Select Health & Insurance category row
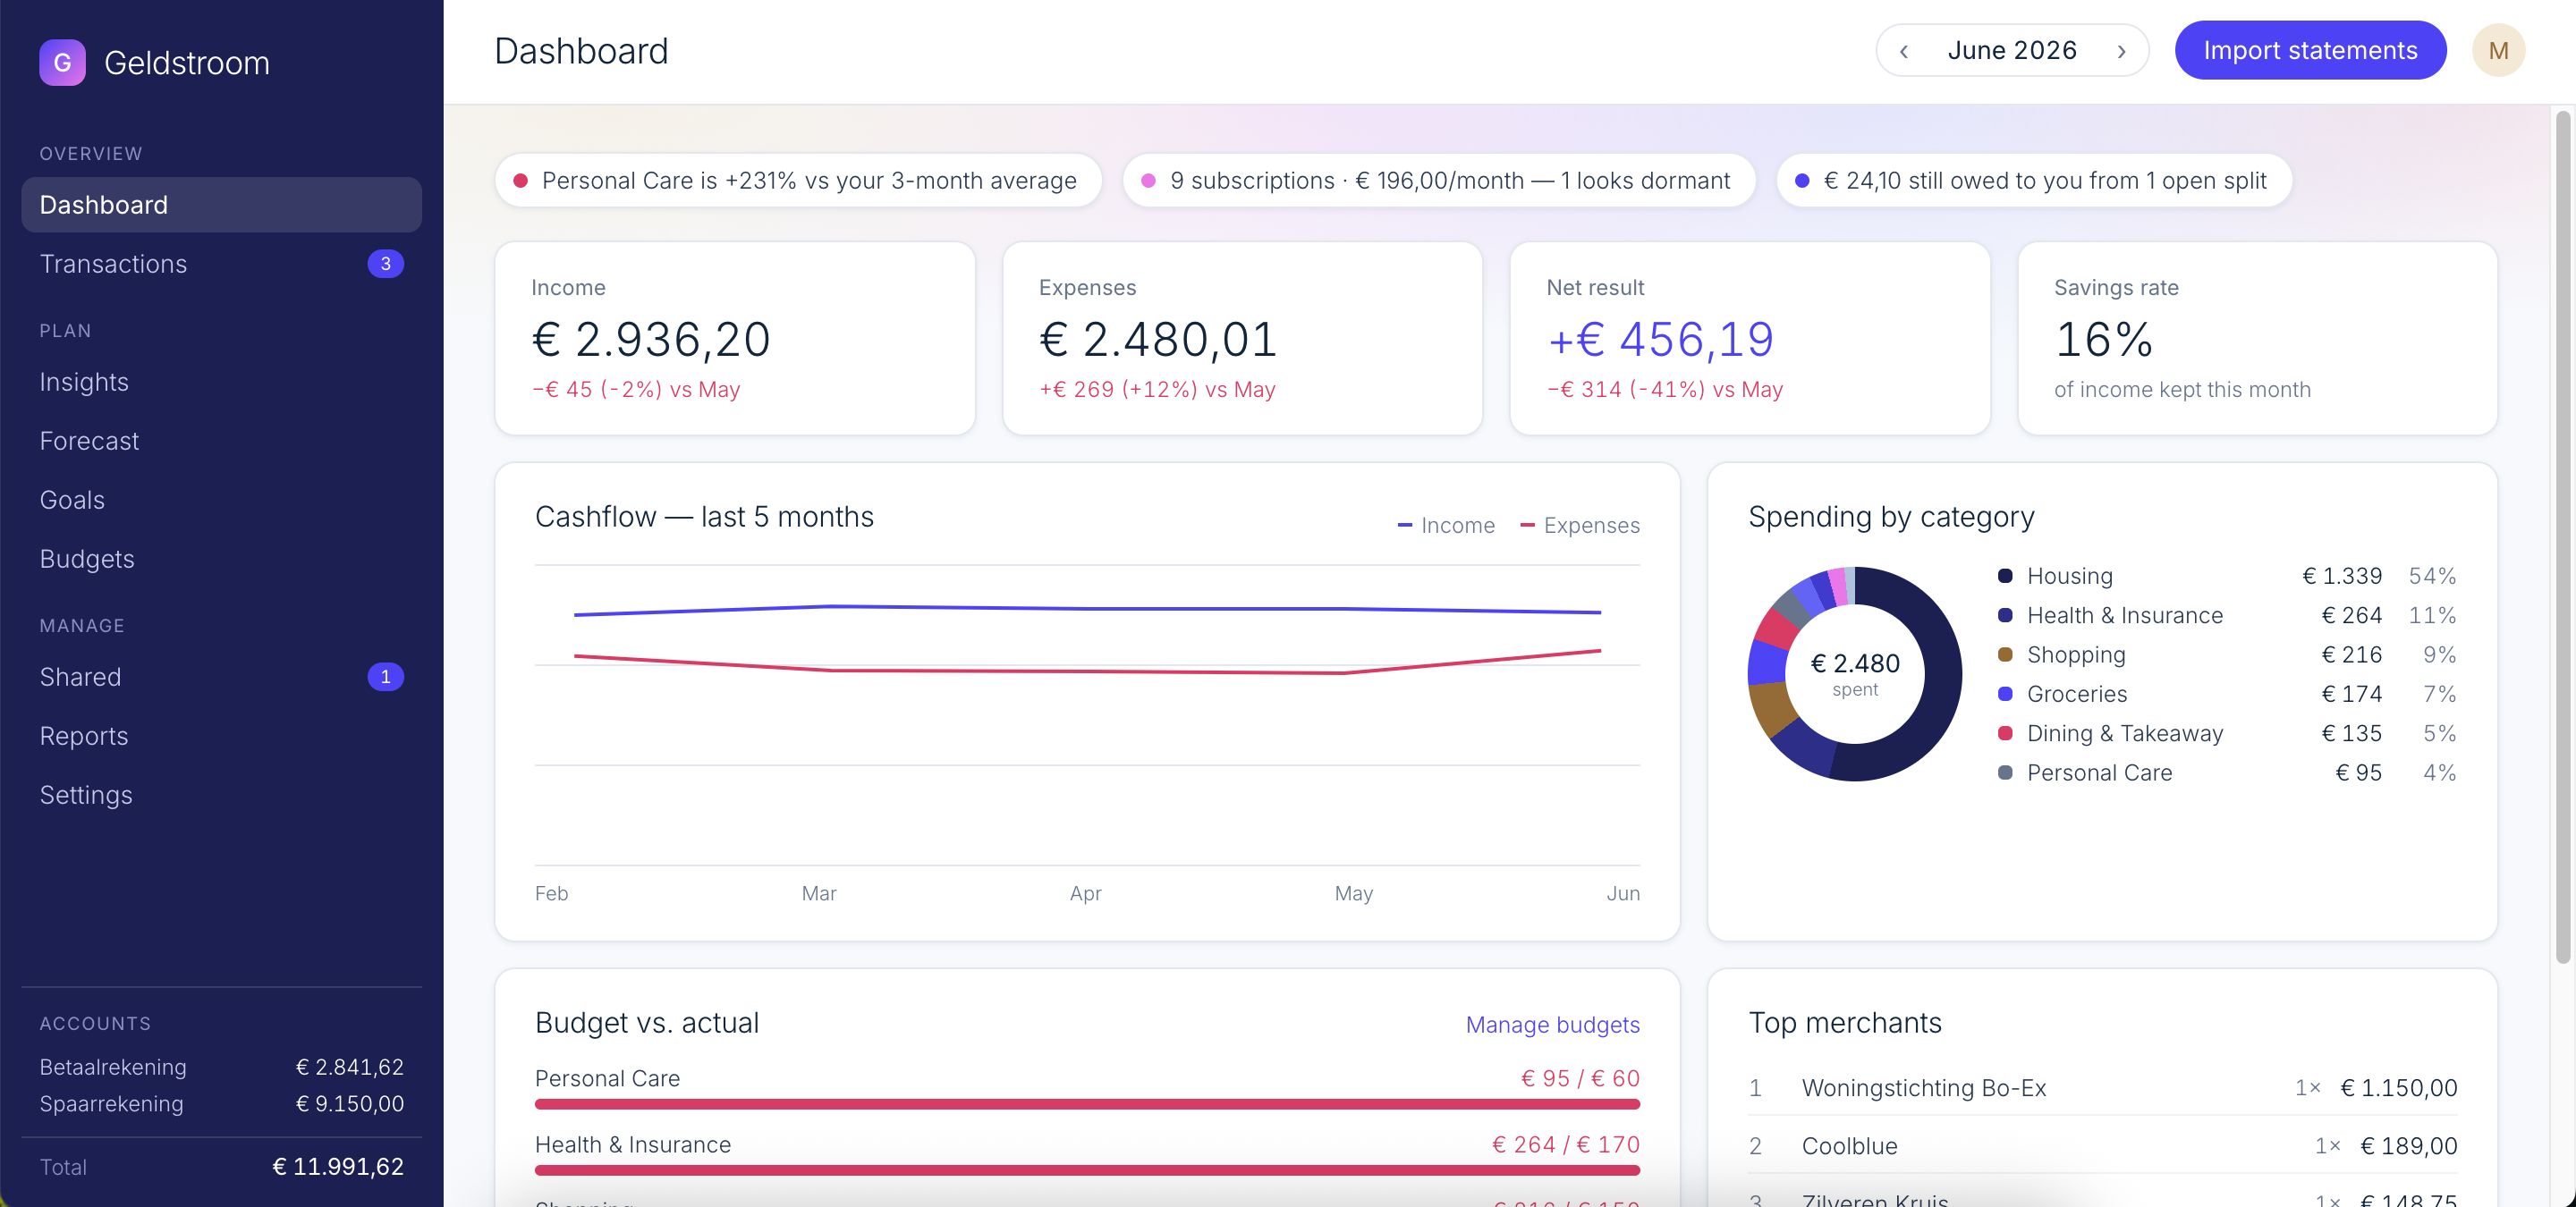Viewport: 2576px width, 1207px height. [2226, 615]
